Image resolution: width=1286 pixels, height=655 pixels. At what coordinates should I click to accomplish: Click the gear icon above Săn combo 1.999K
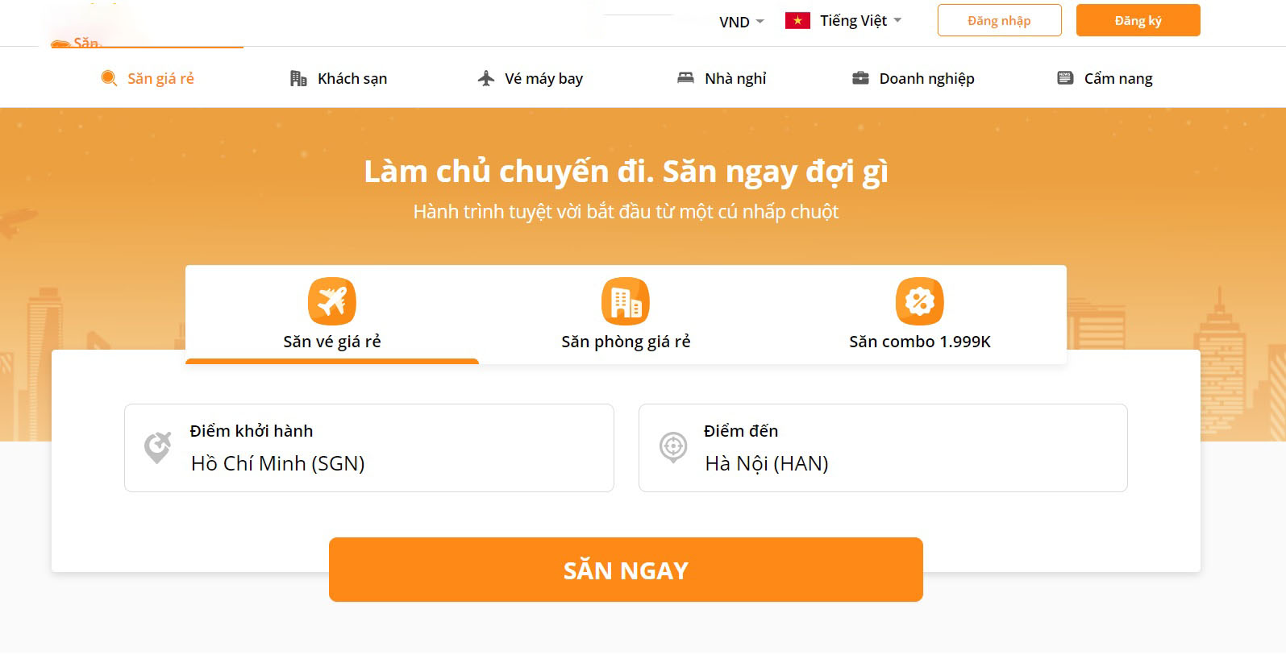click(x=919, y=299)
